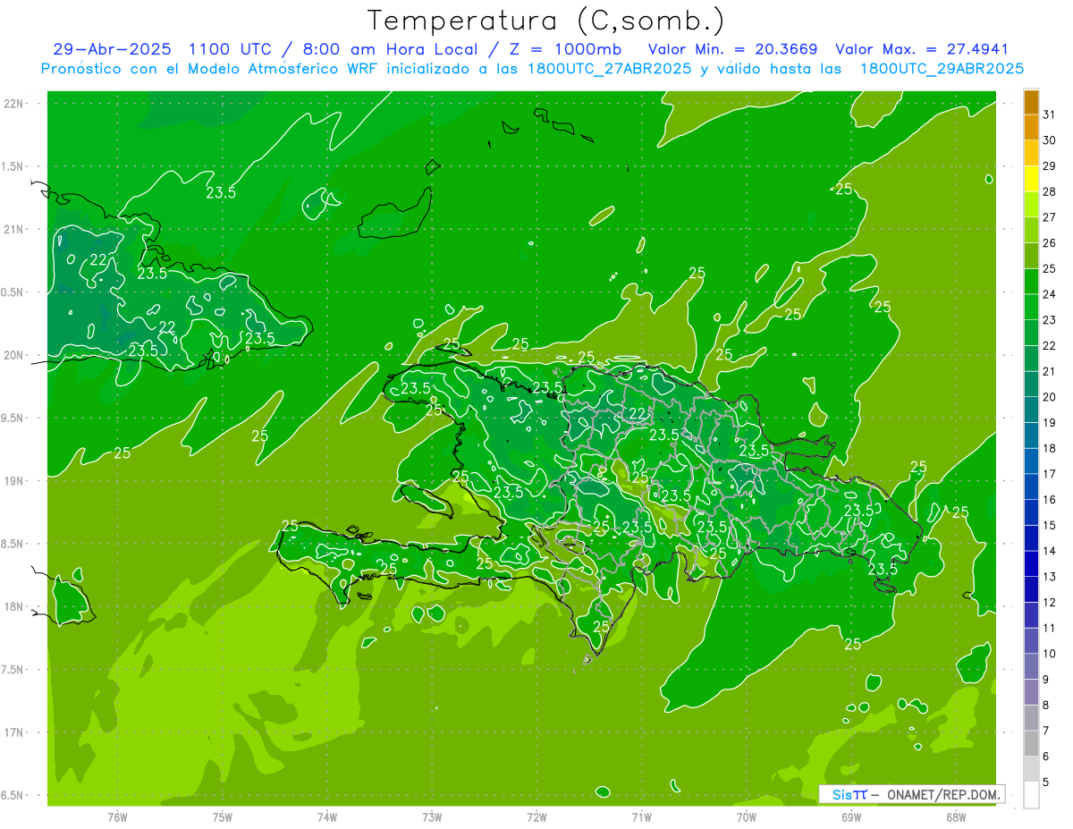
Task: Click the "69W" longitude axis label
Action: (x=851, y=817)
